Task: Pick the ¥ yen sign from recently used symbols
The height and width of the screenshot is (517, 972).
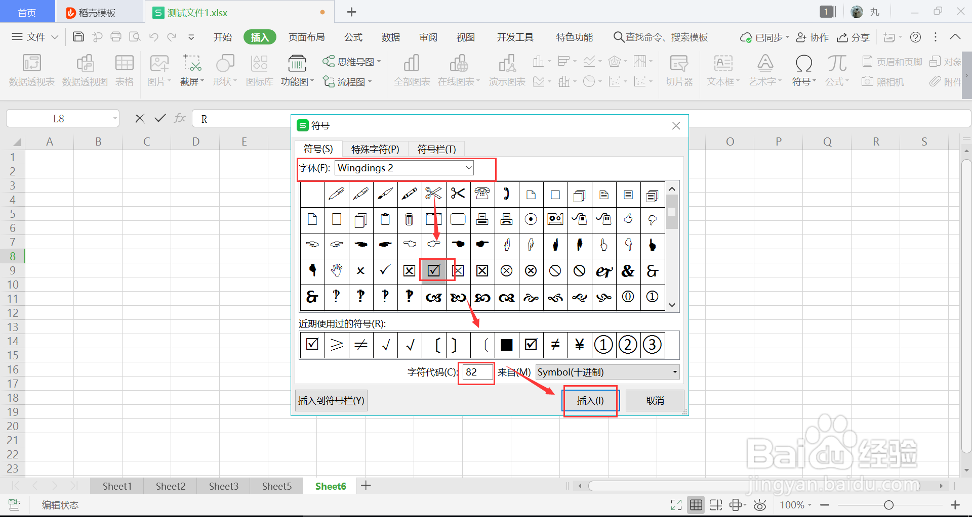Action: click(580, 345)
